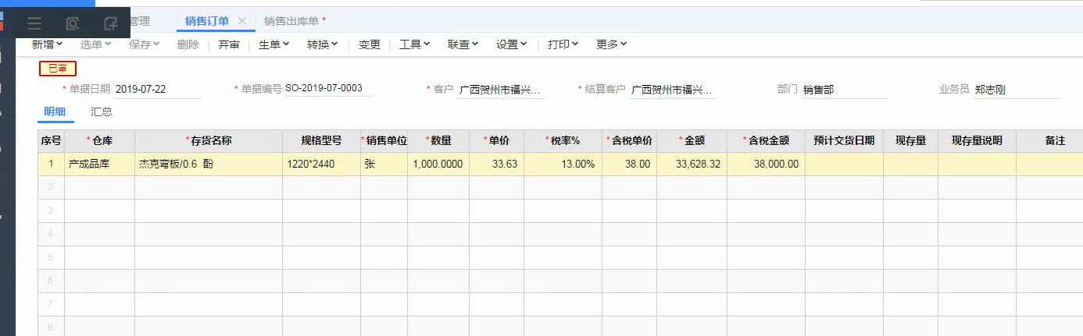
Task: Select row number 2 in the table
Action: point(52,188)
